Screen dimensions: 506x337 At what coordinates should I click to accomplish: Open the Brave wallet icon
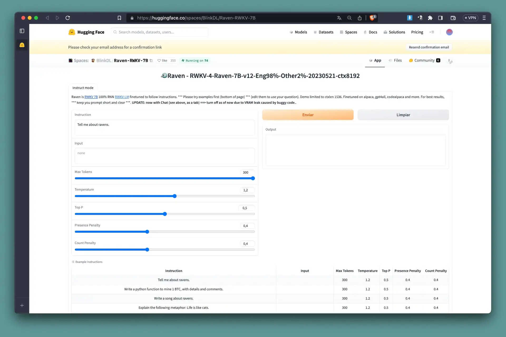click(x=453, y=18)
